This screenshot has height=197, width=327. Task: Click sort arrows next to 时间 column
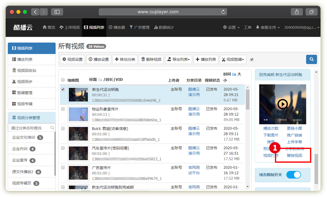pyautogui.click(x=234, y=74)
